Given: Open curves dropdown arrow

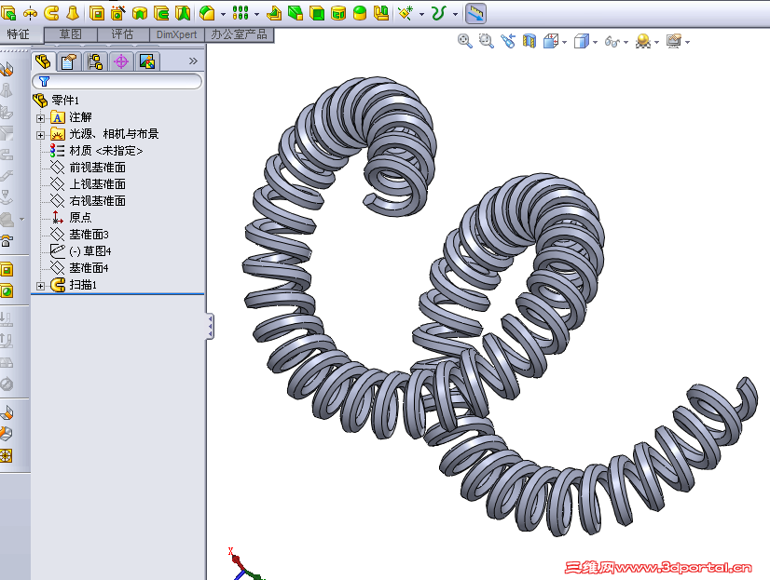Looking at the screenshot, I should pyautogui.click(x=455, y=14).
